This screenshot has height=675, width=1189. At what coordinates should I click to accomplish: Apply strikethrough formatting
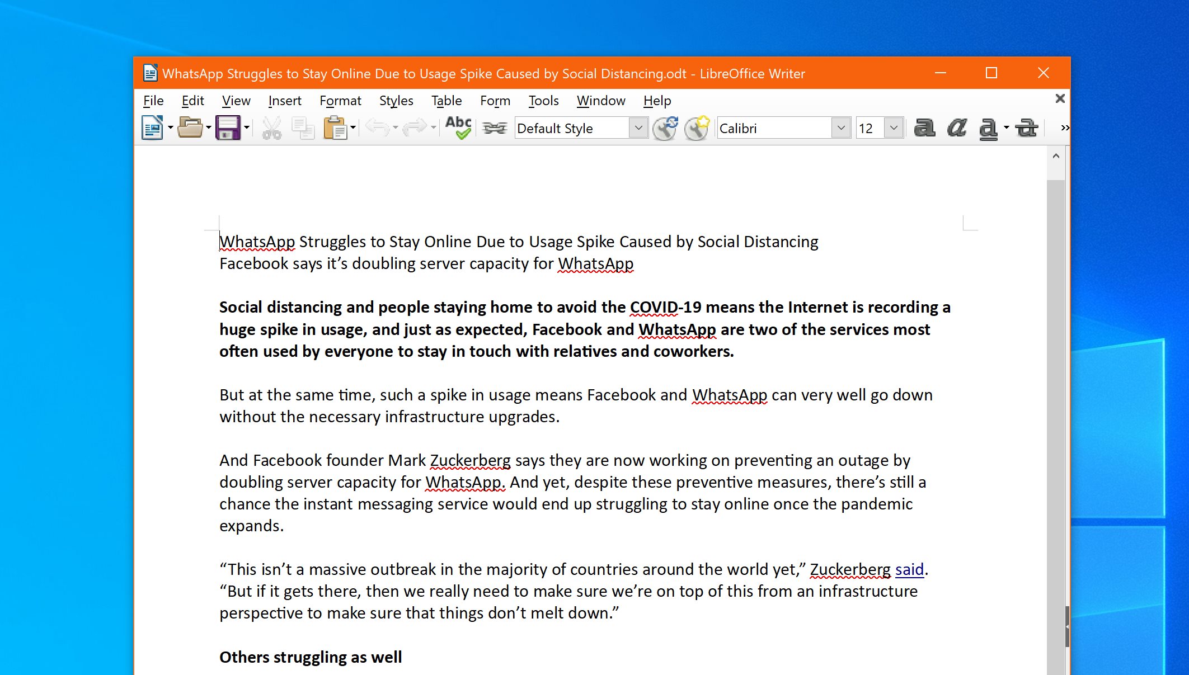(1026, 128)
